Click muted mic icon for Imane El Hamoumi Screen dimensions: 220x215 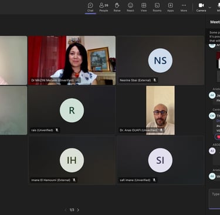coord(74,180)
